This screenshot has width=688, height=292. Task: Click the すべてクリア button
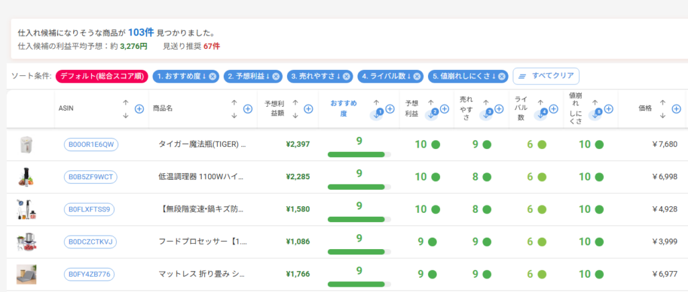point(546,77)
